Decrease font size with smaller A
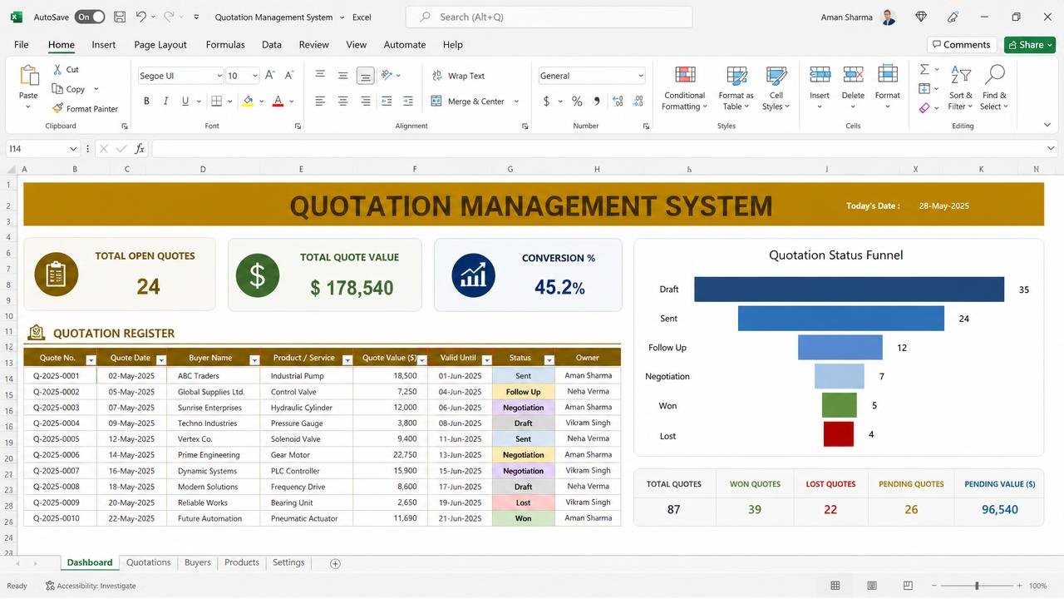The width and height of the screenshot is (1064, 599). click(289, 76)
